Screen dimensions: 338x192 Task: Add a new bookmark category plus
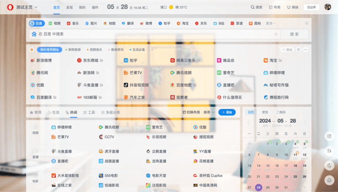click(x=152, y=50)
